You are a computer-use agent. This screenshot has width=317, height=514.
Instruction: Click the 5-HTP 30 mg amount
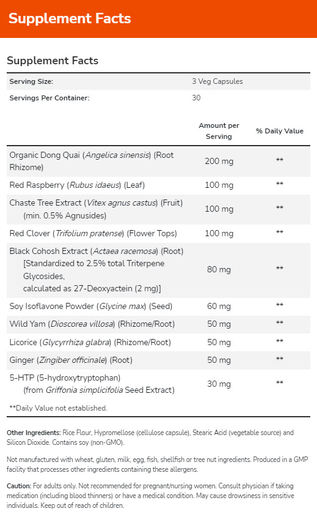click(219, 384)
